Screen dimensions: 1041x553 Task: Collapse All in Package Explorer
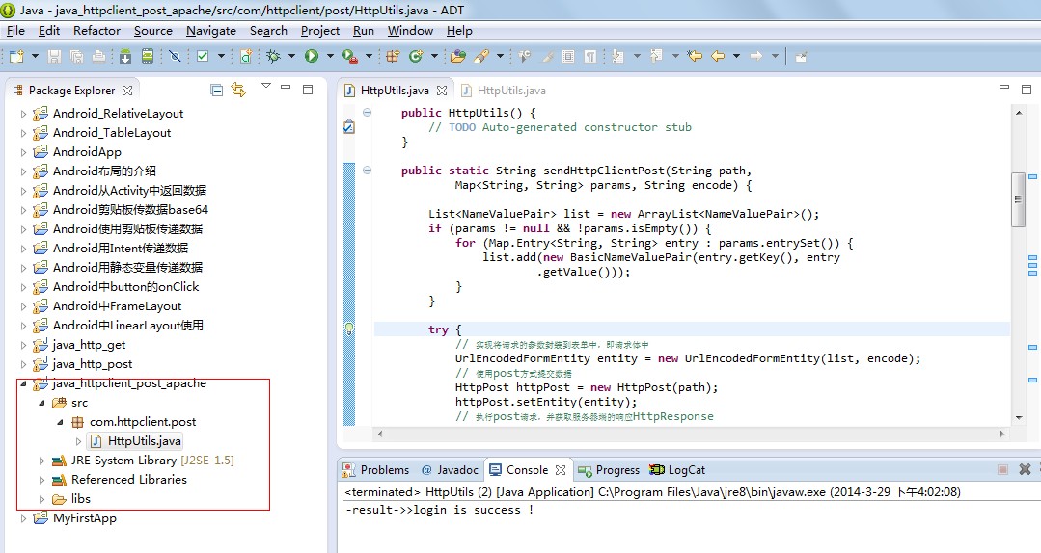[216, 91]
